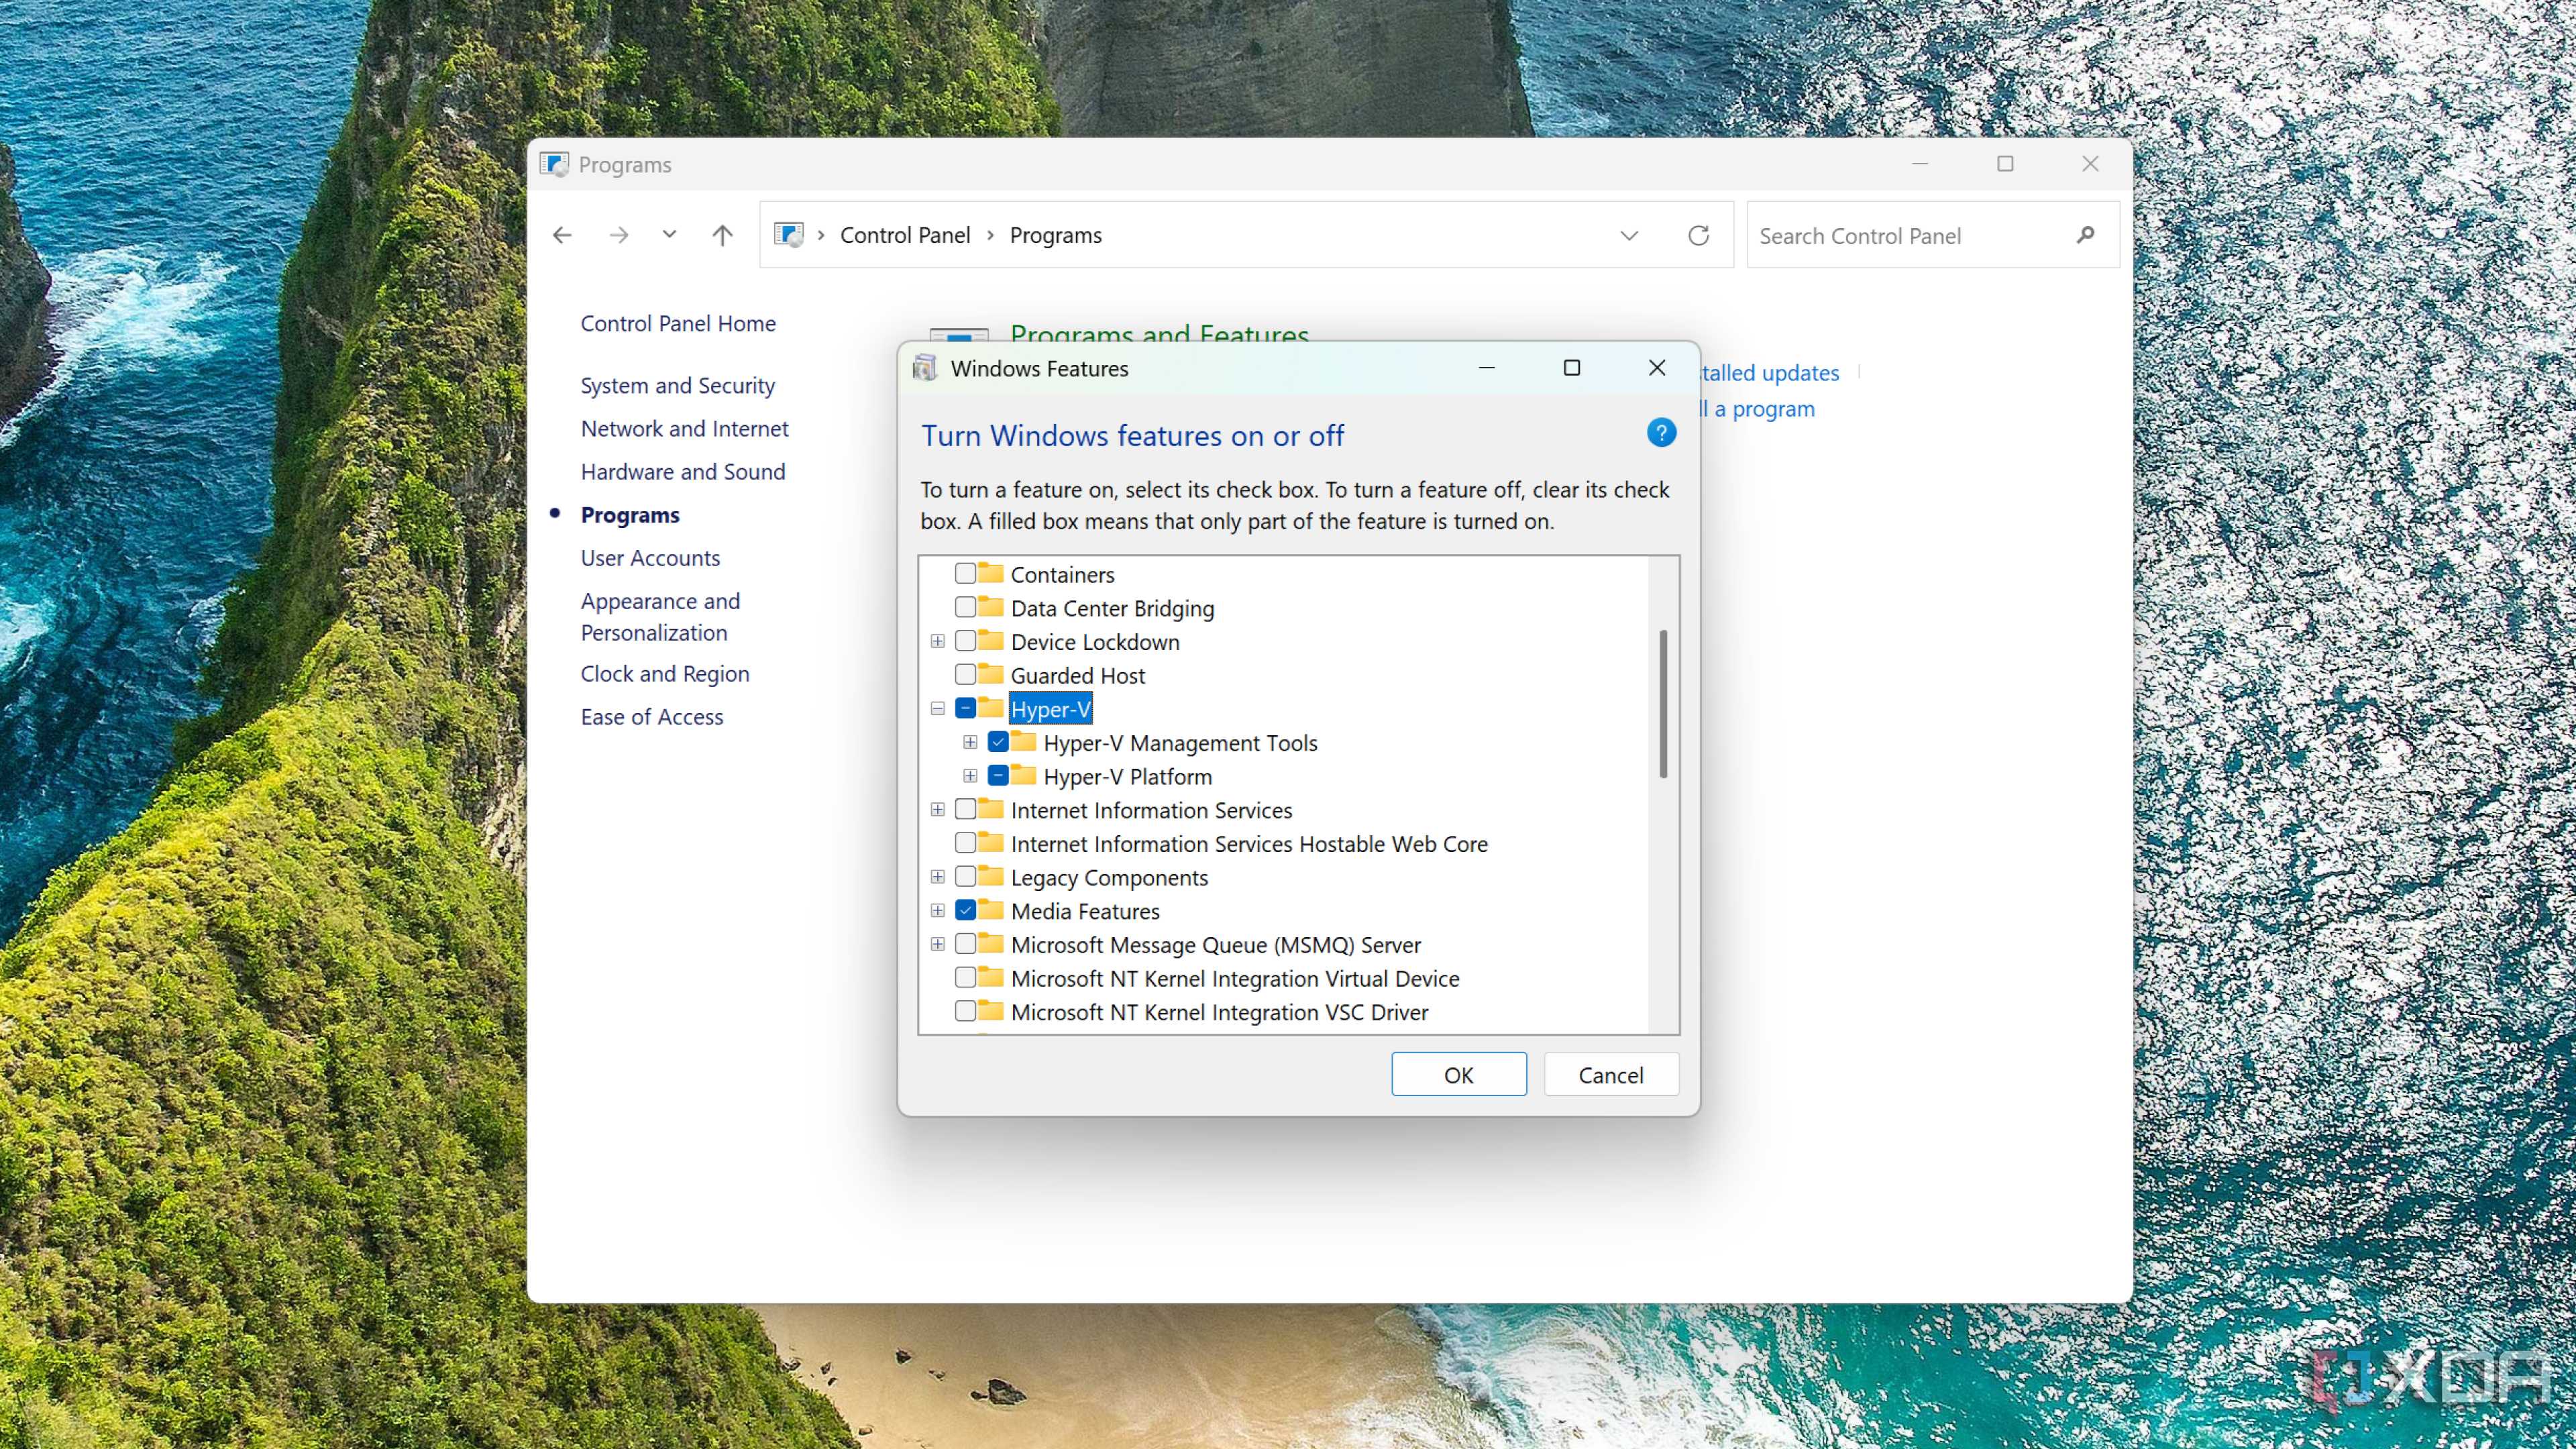Click the Forward arrow in Programs window
Image resolution: width=2576 pixels, height=1449 pixels.
tap(619, 235)
